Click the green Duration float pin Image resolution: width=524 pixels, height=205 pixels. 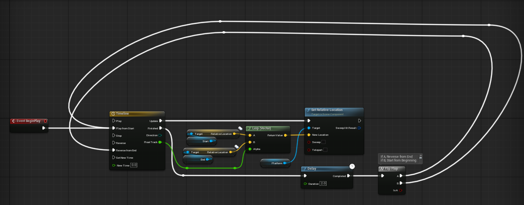[305, 184]
